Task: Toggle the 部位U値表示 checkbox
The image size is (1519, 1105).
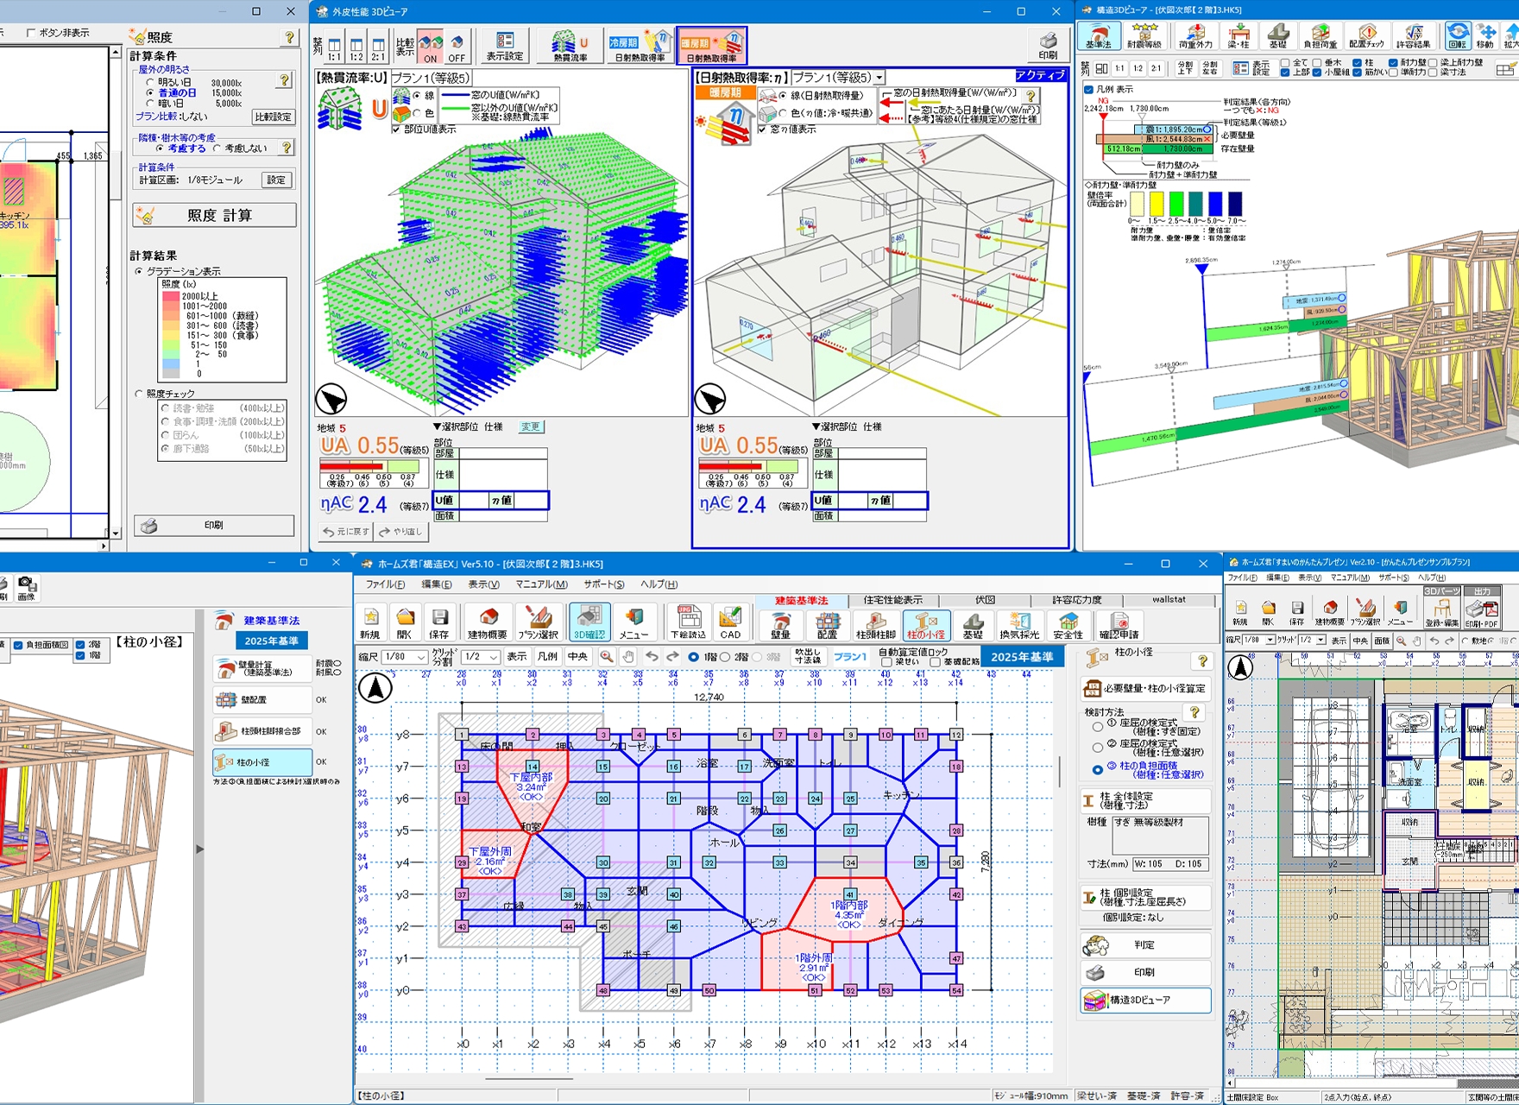Action: (396, 129)
